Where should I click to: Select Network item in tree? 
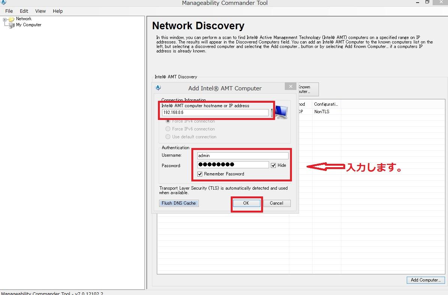click(x=24, y=19)
